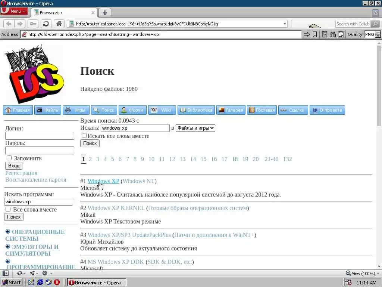This screenshot has width=382, height=287.
Task: Go to the Home icon in toolbar
Action: 59,24
